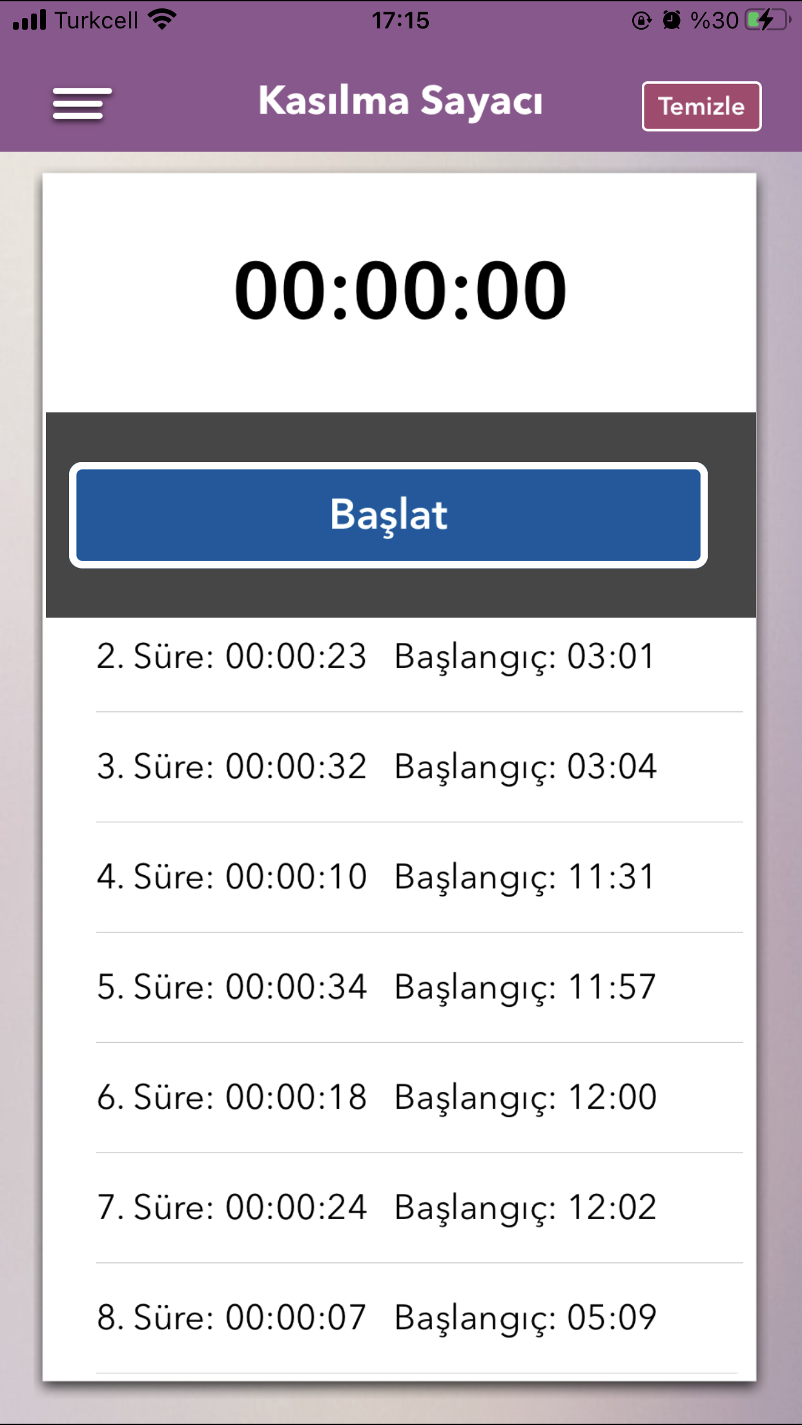The image size is (802, 1425).
Task: Select contraction entry 7 starting 12:02
Action: [x=376, y=1208]
